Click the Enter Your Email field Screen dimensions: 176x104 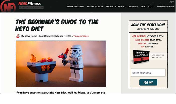point(148,73)
